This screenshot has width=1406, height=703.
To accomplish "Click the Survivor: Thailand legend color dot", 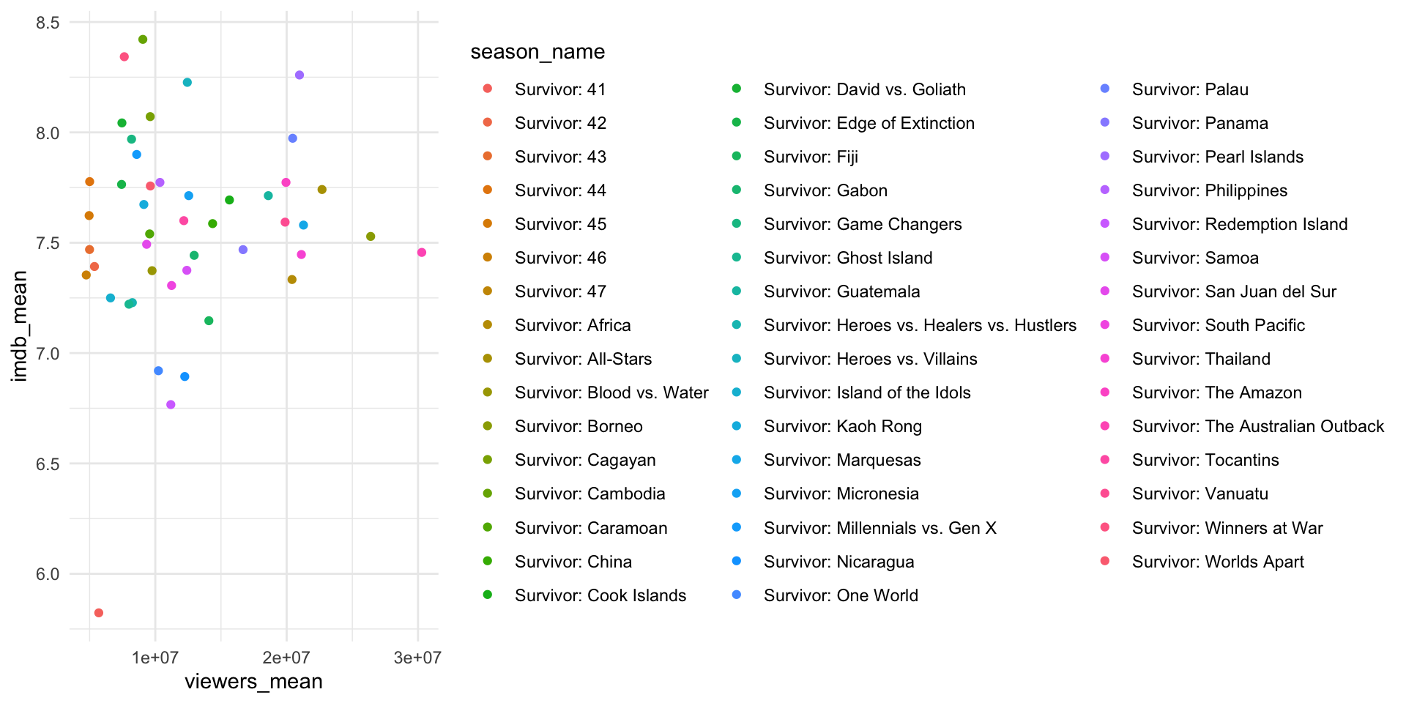I will pyautogui.click(x=1105, y=359).
